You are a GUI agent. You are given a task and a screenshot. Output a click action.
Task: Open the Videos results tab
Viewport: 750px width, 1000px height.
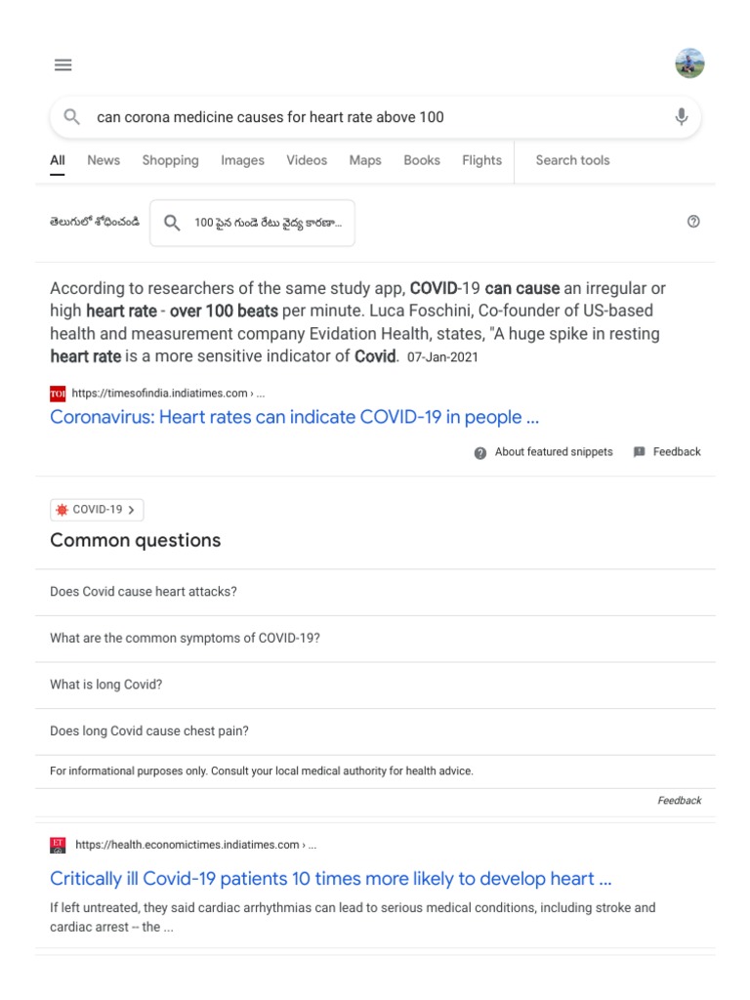307,161
